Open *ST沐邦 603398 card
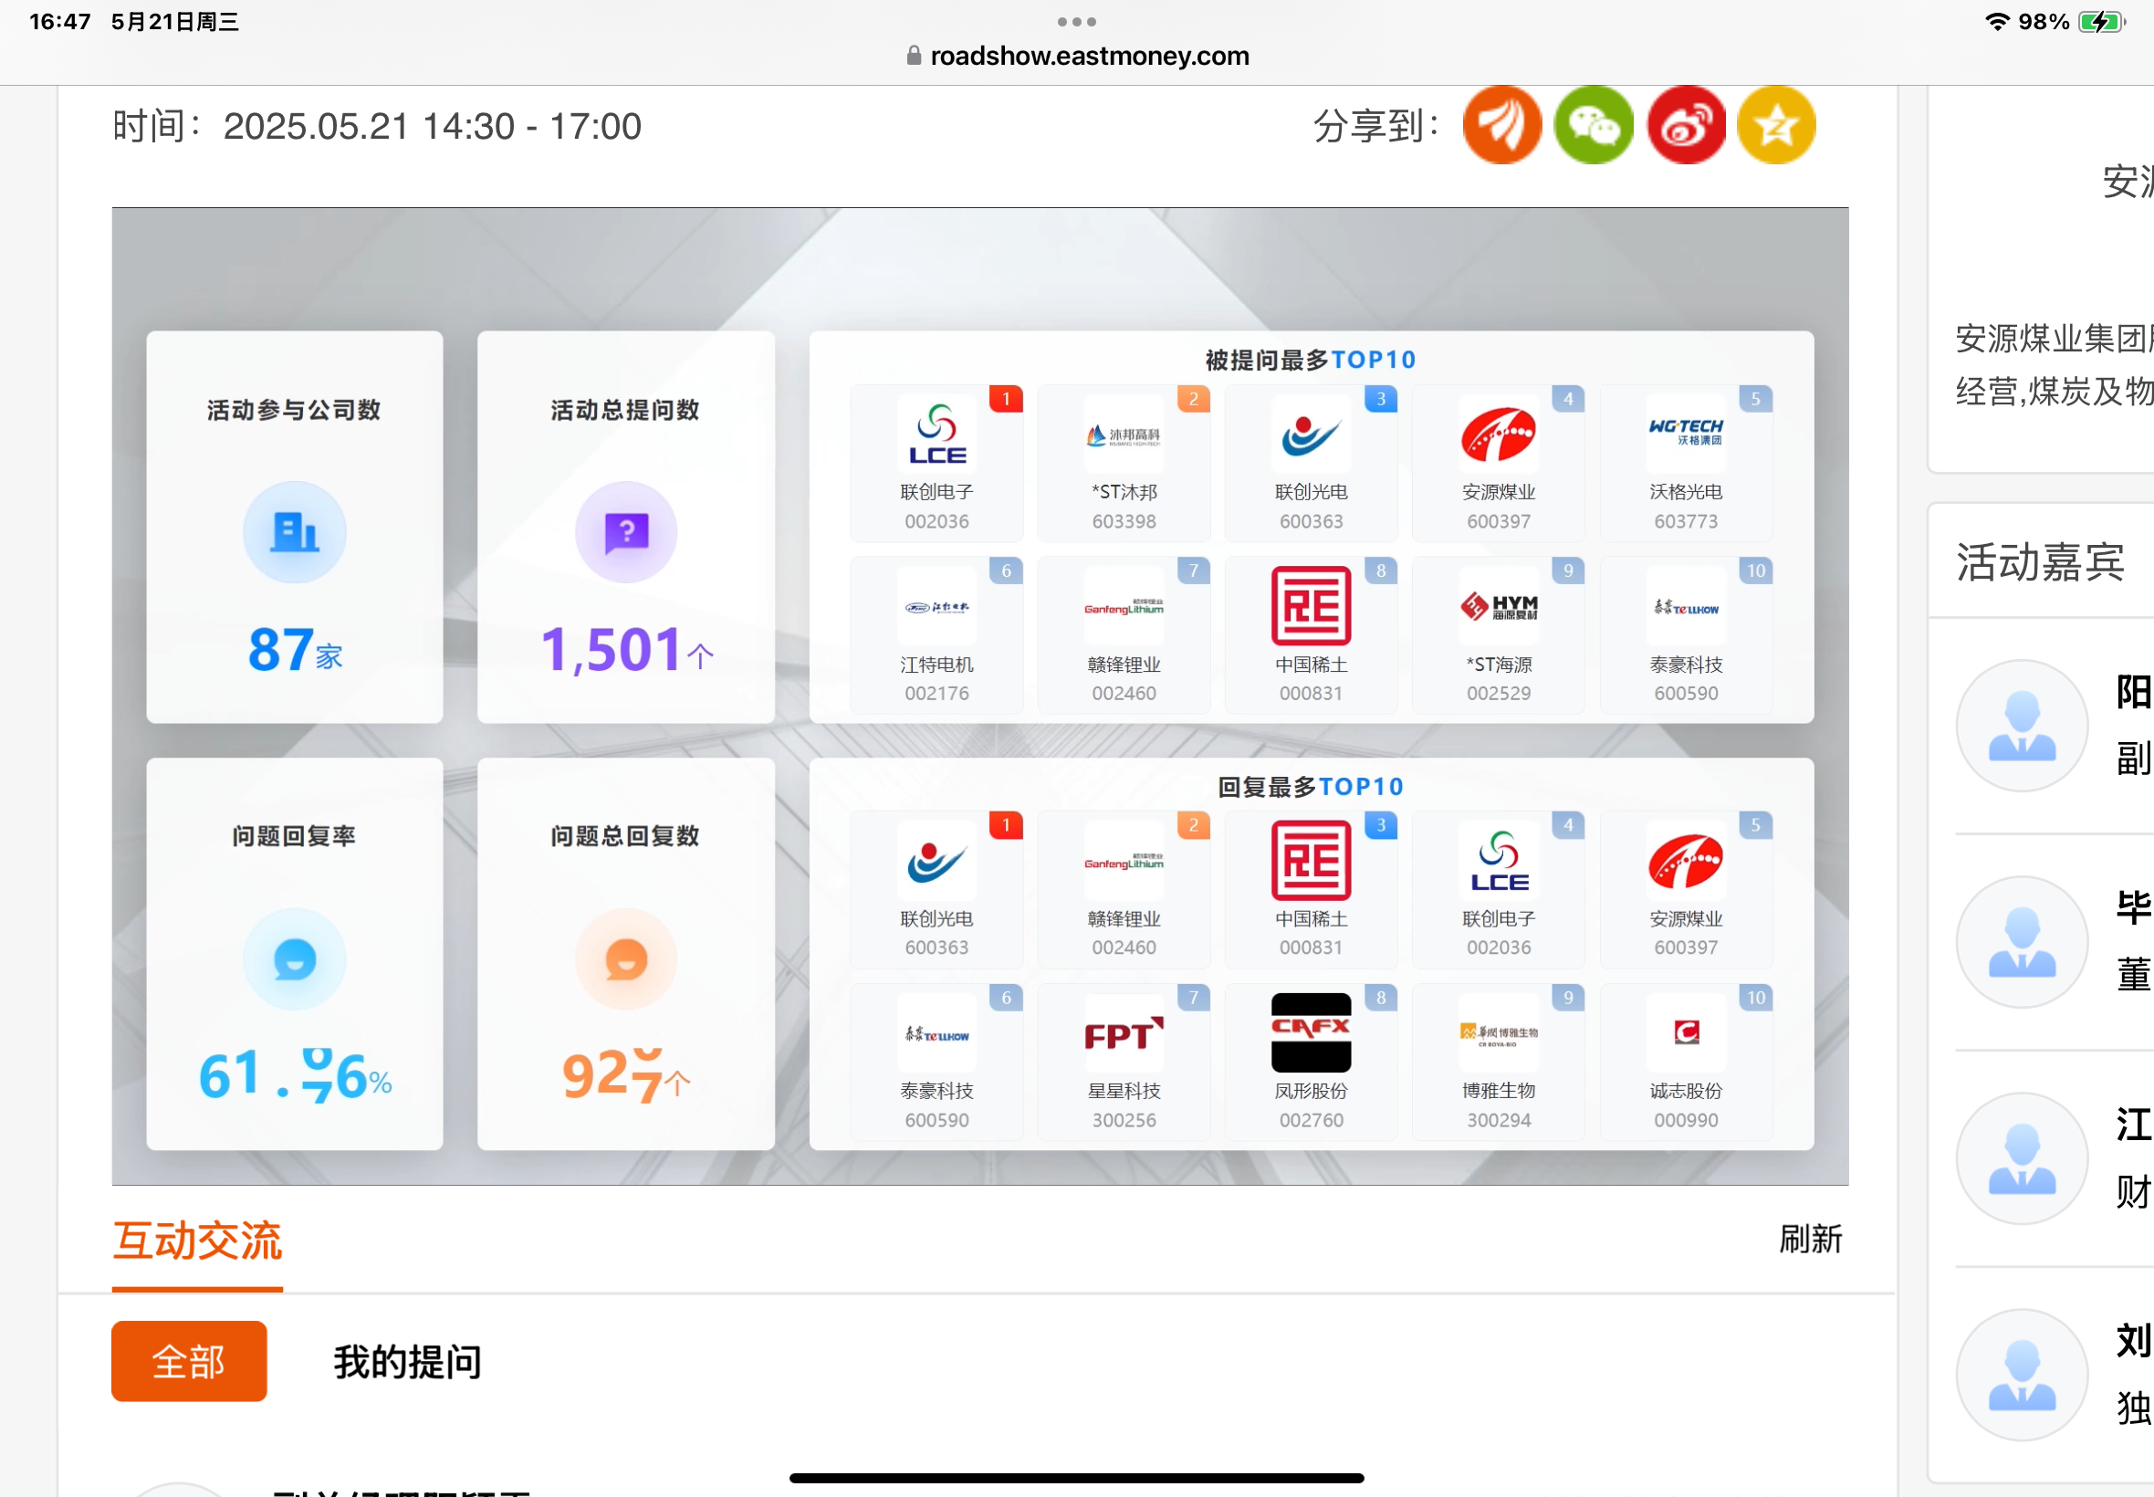Viewport: 2154px width, 1497px height. click(1124, 463)
